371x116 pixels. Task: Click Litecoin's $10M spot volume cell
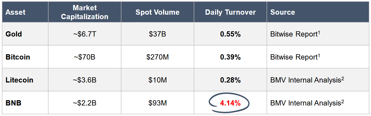tap(157, 80)
